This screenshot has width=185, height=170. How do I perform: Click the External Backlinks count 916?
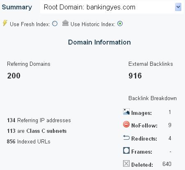[x=135, y=76]
